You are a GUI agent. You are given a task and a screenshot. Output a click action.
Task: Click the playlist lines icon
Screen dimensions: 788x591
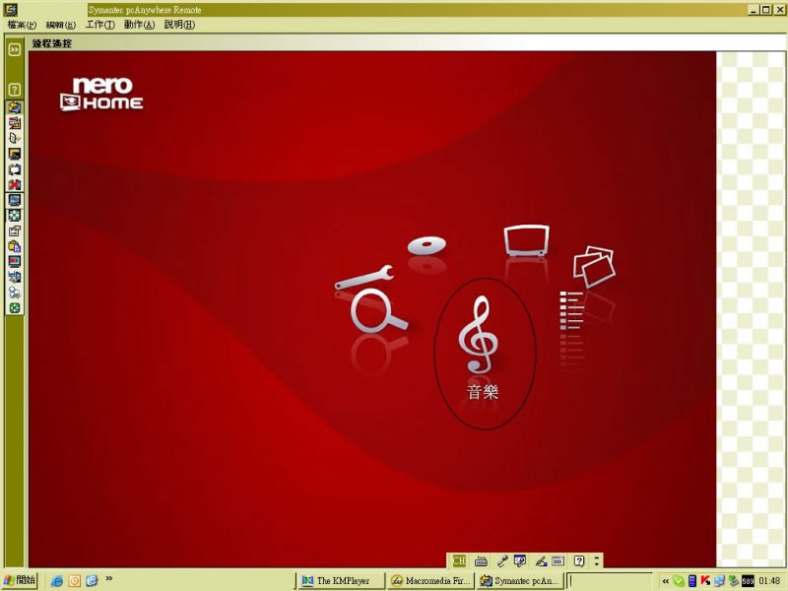click(571, 313)
